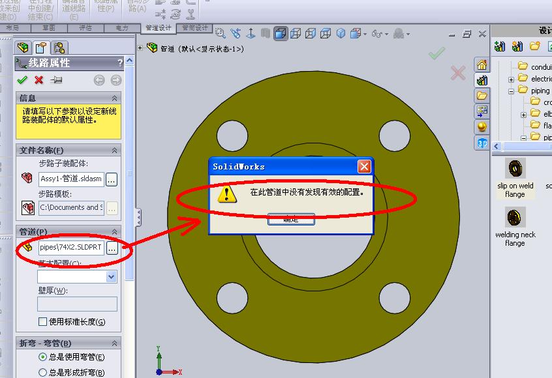
Task: Switch to 草图 tab
Action: tap(48, 28)
